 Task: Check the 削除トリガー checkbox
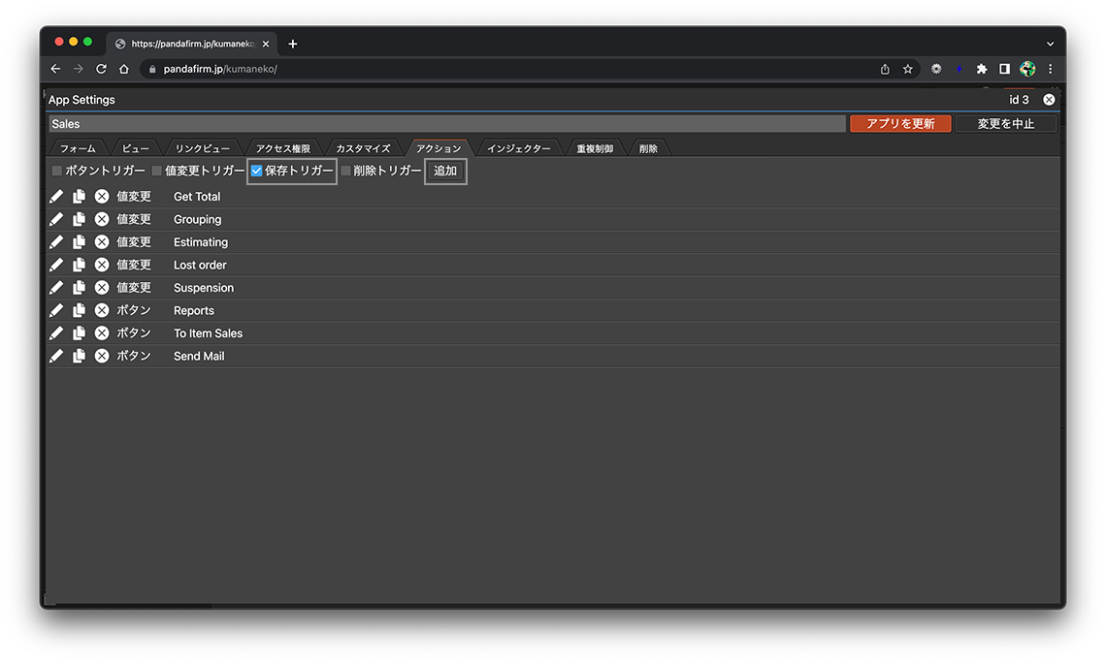(346, 171)
